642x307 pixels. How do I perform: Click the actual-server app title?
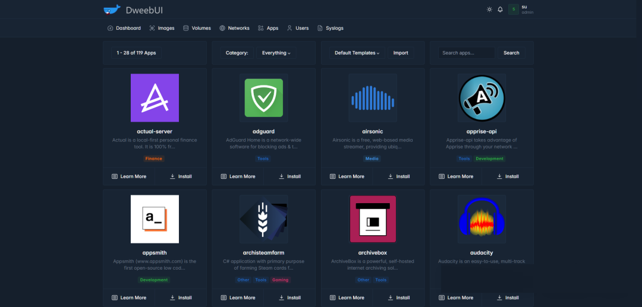(x=155, y=132)
